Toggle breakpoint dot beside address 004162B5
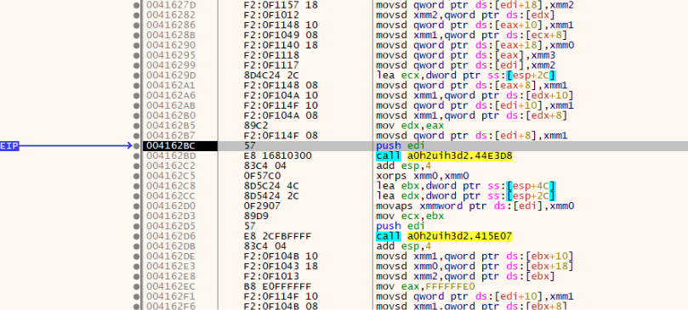The height and width of the screenshot is (310, 688). [136, 126]
